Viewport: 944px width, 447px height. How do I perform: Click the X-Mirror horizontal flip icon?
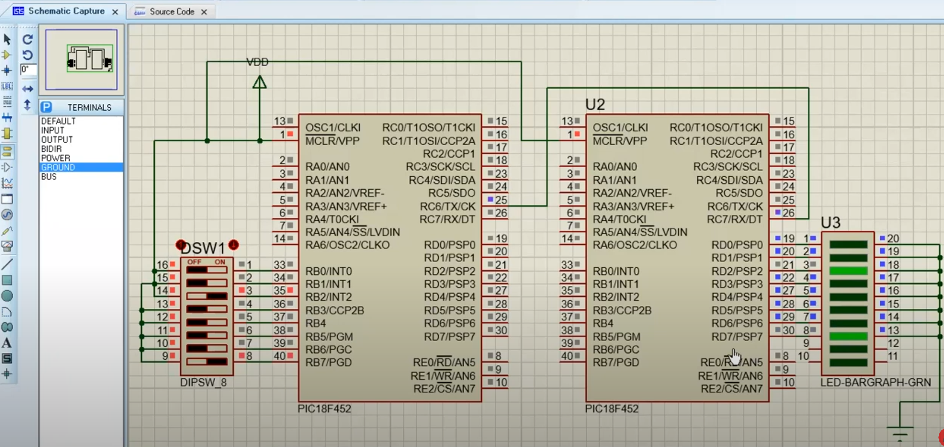tap(28, 89)
